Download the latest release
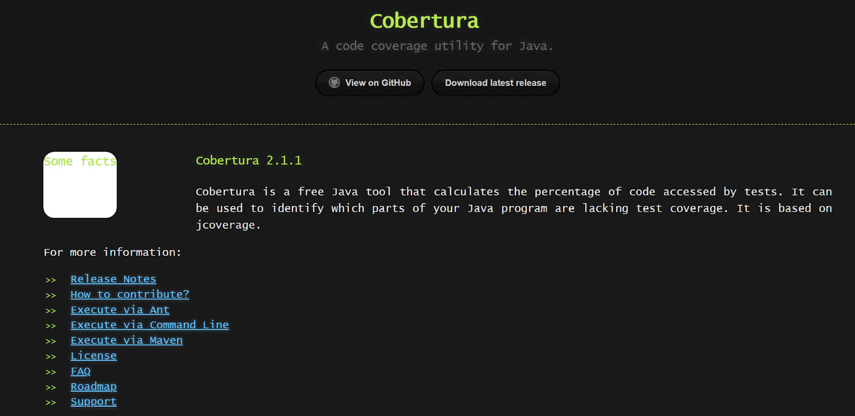855x416 pixels. (x=495, y=83)
